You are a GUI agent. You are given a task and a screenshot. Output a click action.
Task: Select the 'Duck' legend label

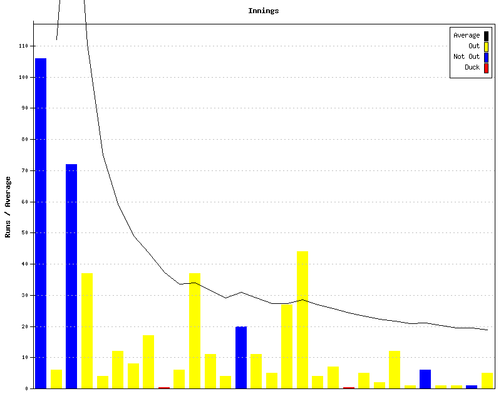(472, 67)
